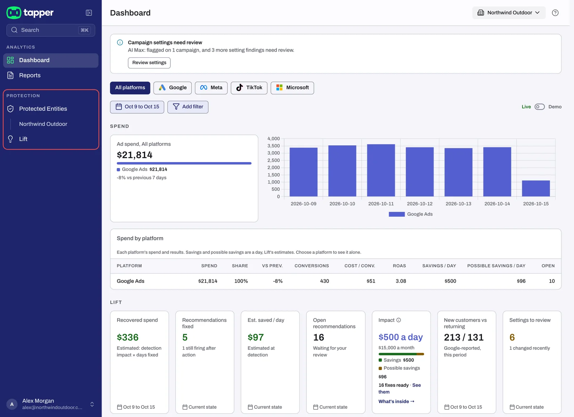This screenshot has width=574, height=417.
Task: Click the Reports document icon
Action: tap(10, 75)
